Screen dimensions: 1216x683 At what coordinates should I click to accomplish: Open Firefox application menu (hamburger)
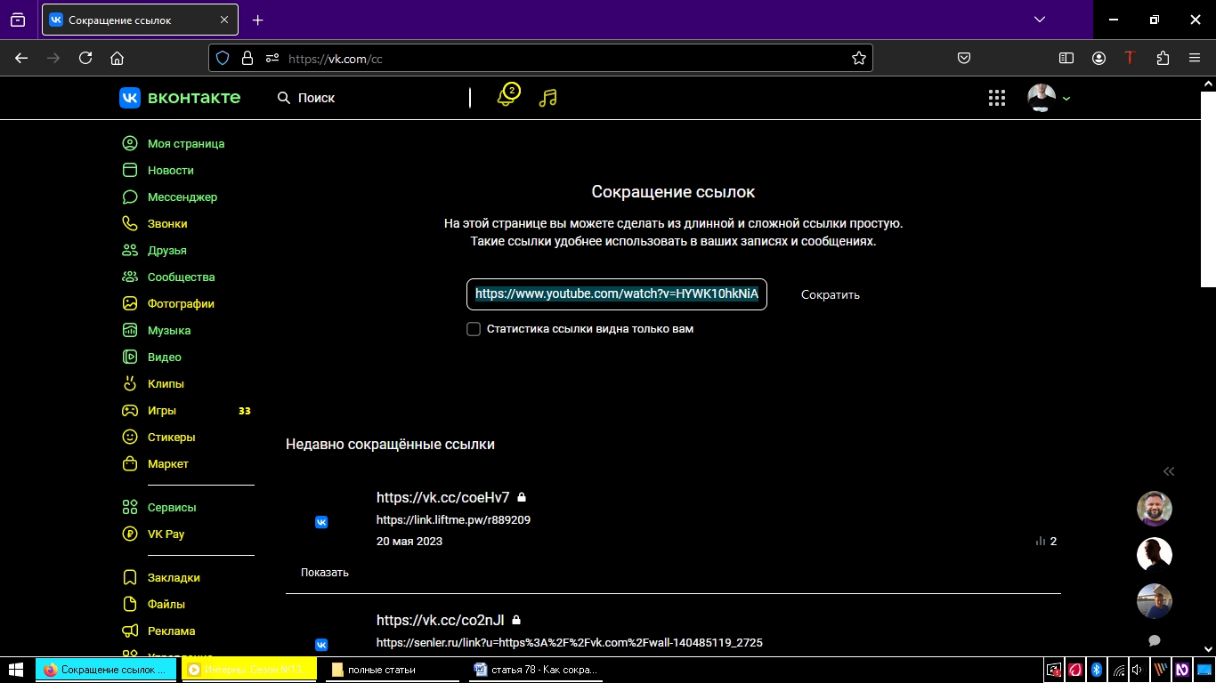(1195, 58)
